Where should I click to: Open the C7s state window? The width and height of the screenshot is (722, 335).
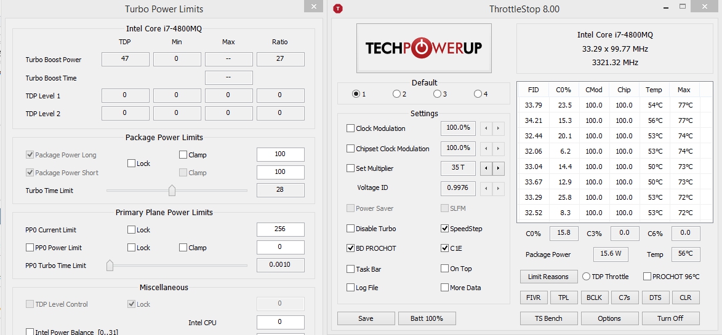625,298
